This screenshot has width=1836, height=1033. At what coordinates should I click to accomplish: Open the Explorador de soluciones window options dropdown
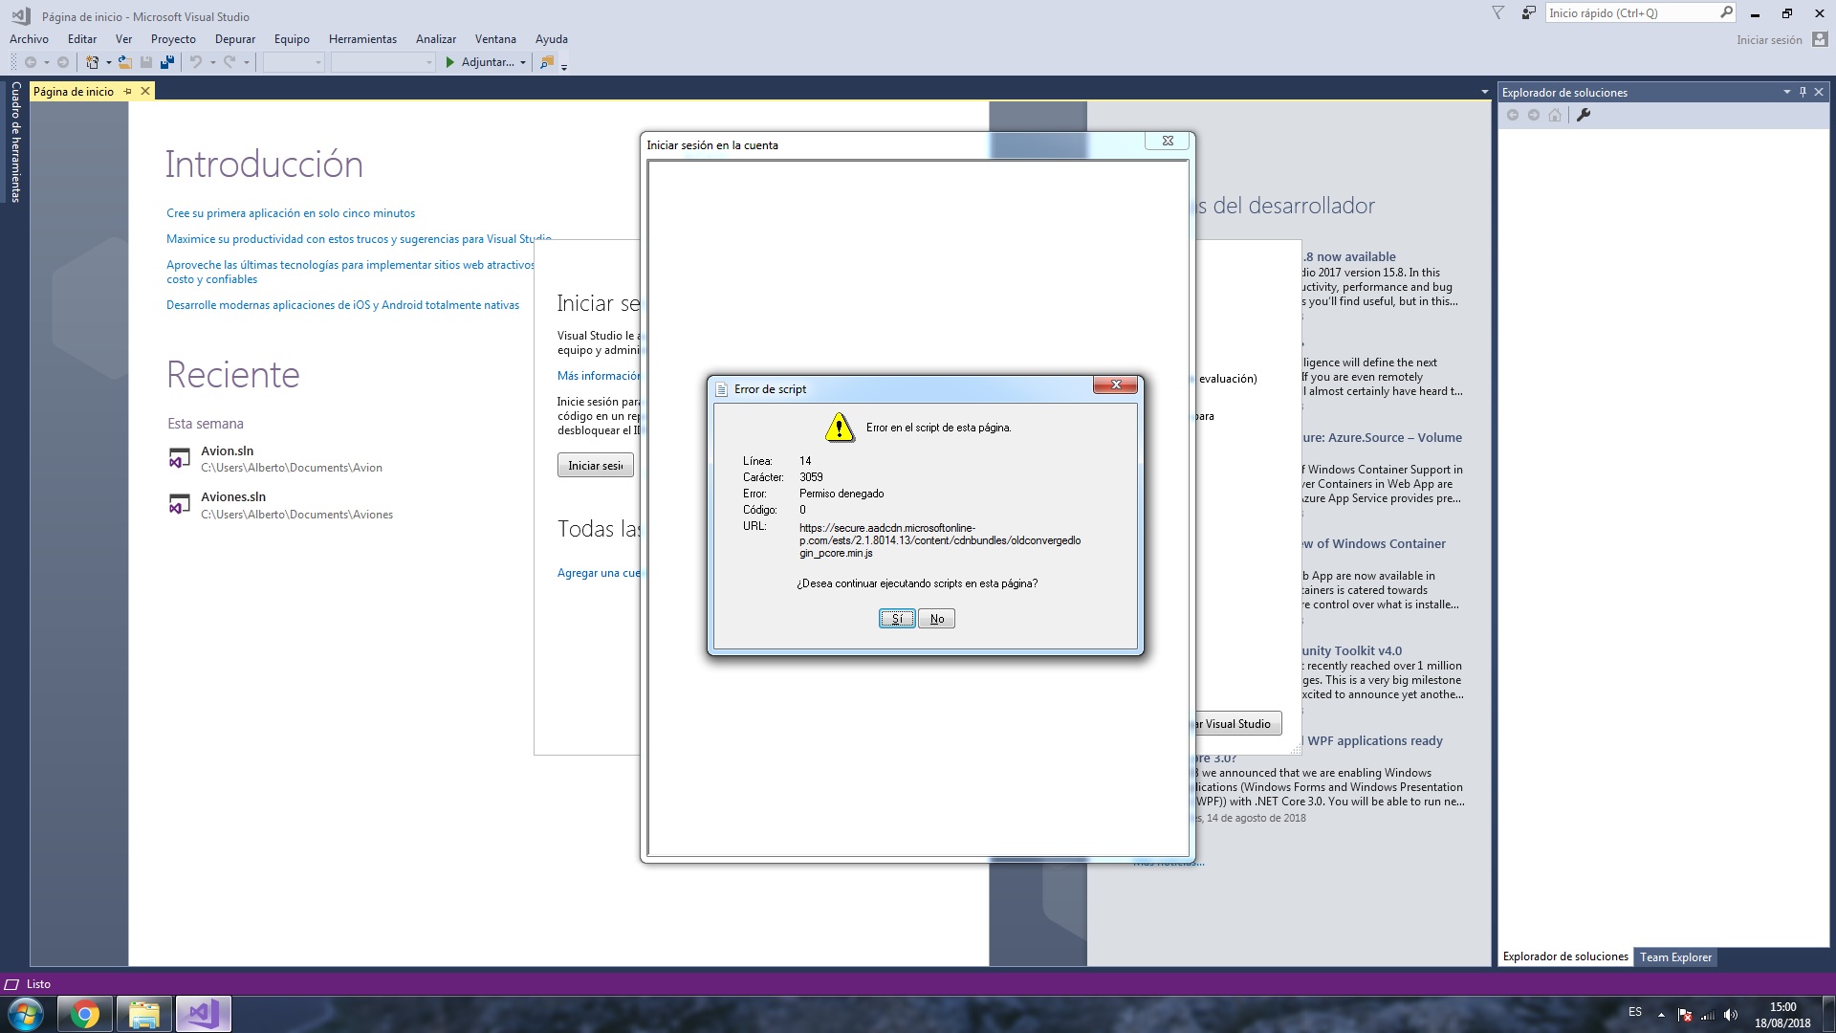click(x=1786, y=92)
